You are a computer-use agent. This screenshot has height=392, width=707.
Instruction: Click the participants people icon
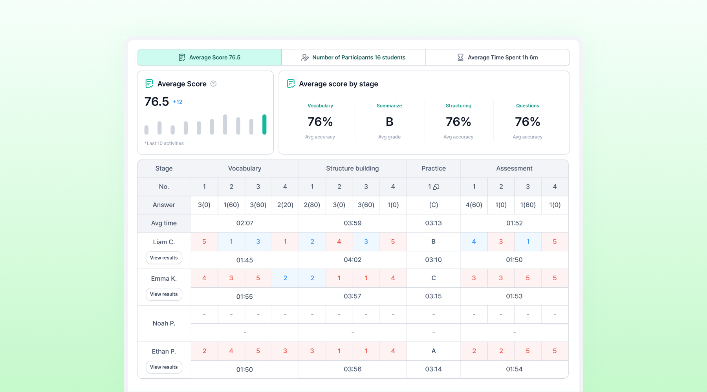305,58
